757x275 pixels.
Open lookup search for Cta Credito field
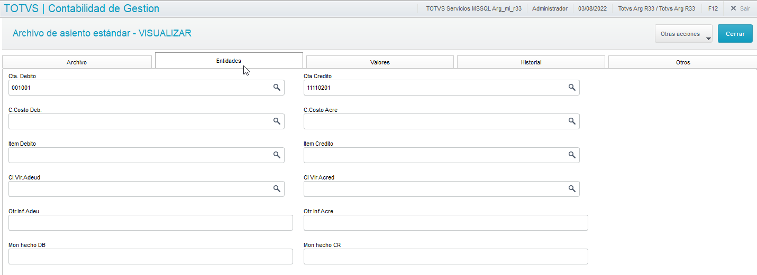point(571,88)
